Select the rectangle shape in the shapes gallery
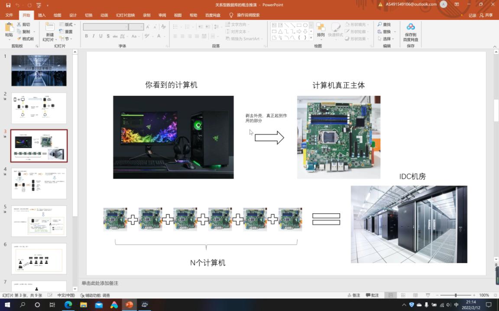Image resolution: width=499 pixels, height=311 pixels. 299,25
